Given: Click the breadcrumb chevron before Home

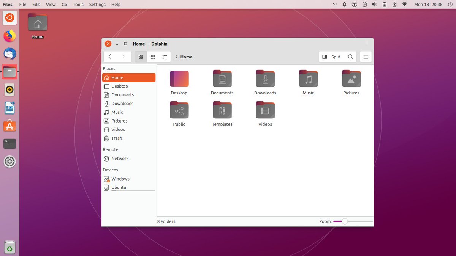Looking at the screenshot, I should tap(176, 57).
